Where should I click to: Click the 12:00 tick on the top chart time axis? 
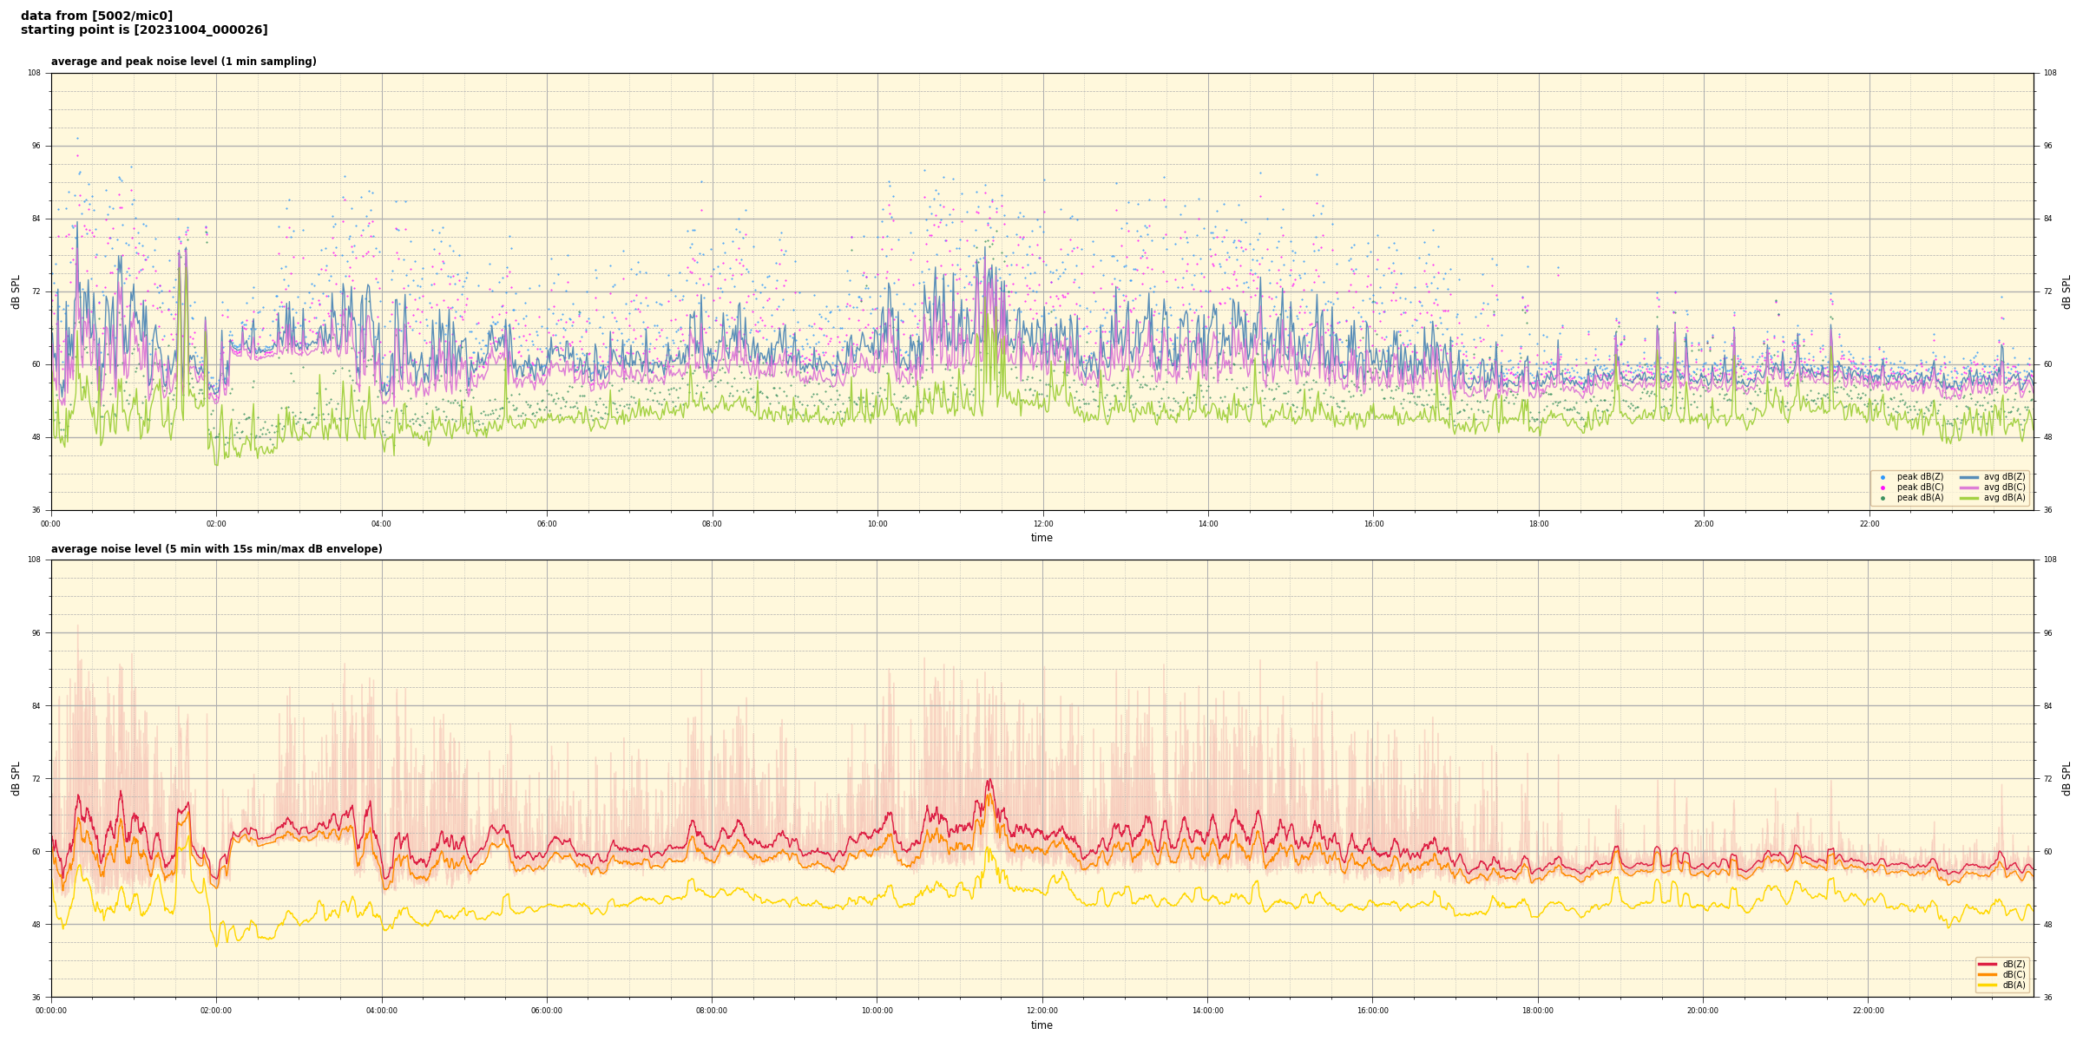coord(1042,524)
